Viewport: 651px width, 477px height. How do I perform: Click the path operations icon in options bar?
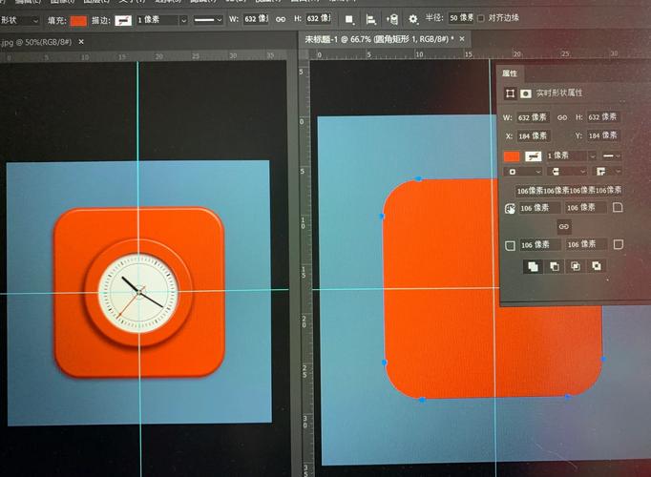click(x=349, y=19)
